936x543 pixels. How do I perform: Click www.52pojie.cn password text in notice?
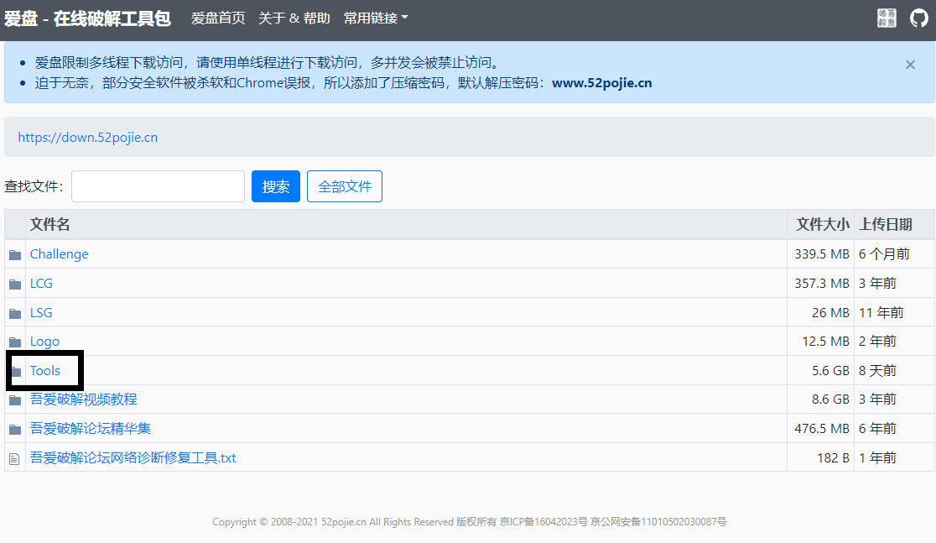pyautogui.click(x=601, y=83)
